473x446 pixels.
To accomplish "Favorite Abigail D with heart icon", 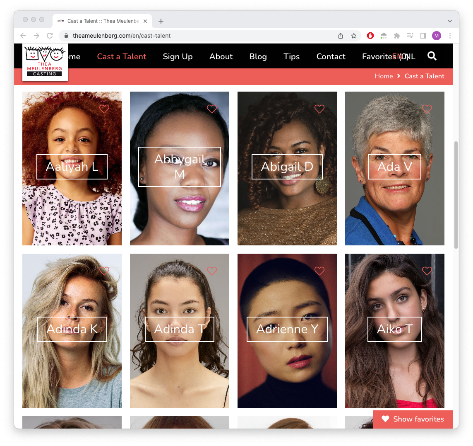I will [x=319, y=109].
